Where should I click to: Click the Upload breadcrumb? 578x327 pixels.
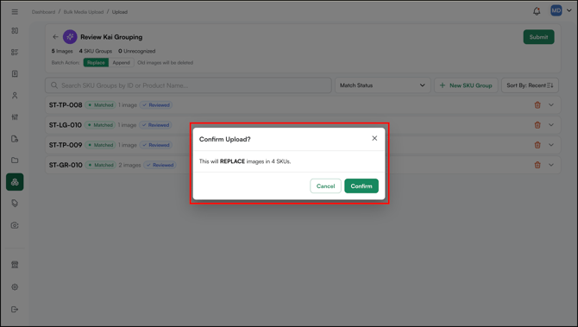click(x=120, y=12)
